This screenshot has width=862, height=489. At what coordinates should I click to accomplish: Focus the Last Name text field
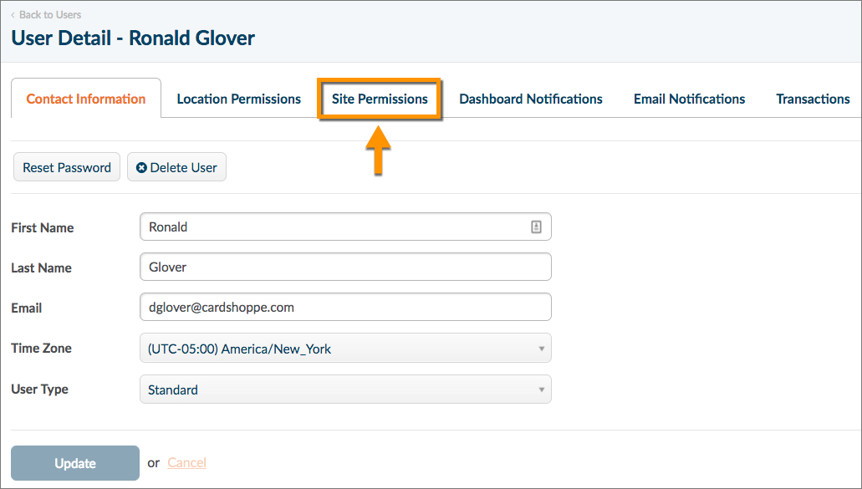point(344,267)
